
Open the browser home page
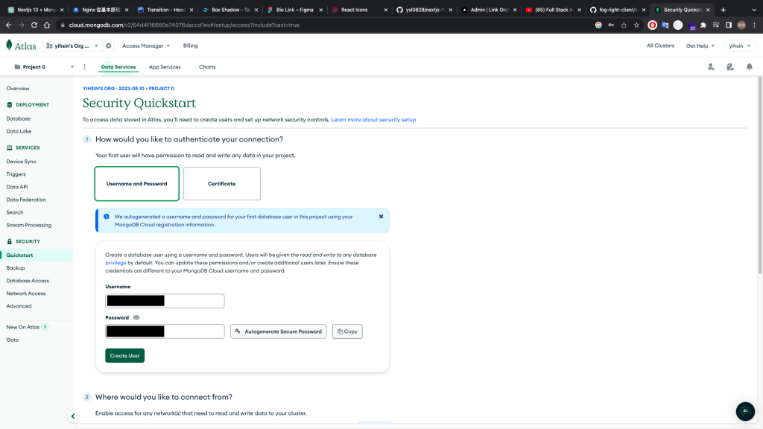pos(47,25)
